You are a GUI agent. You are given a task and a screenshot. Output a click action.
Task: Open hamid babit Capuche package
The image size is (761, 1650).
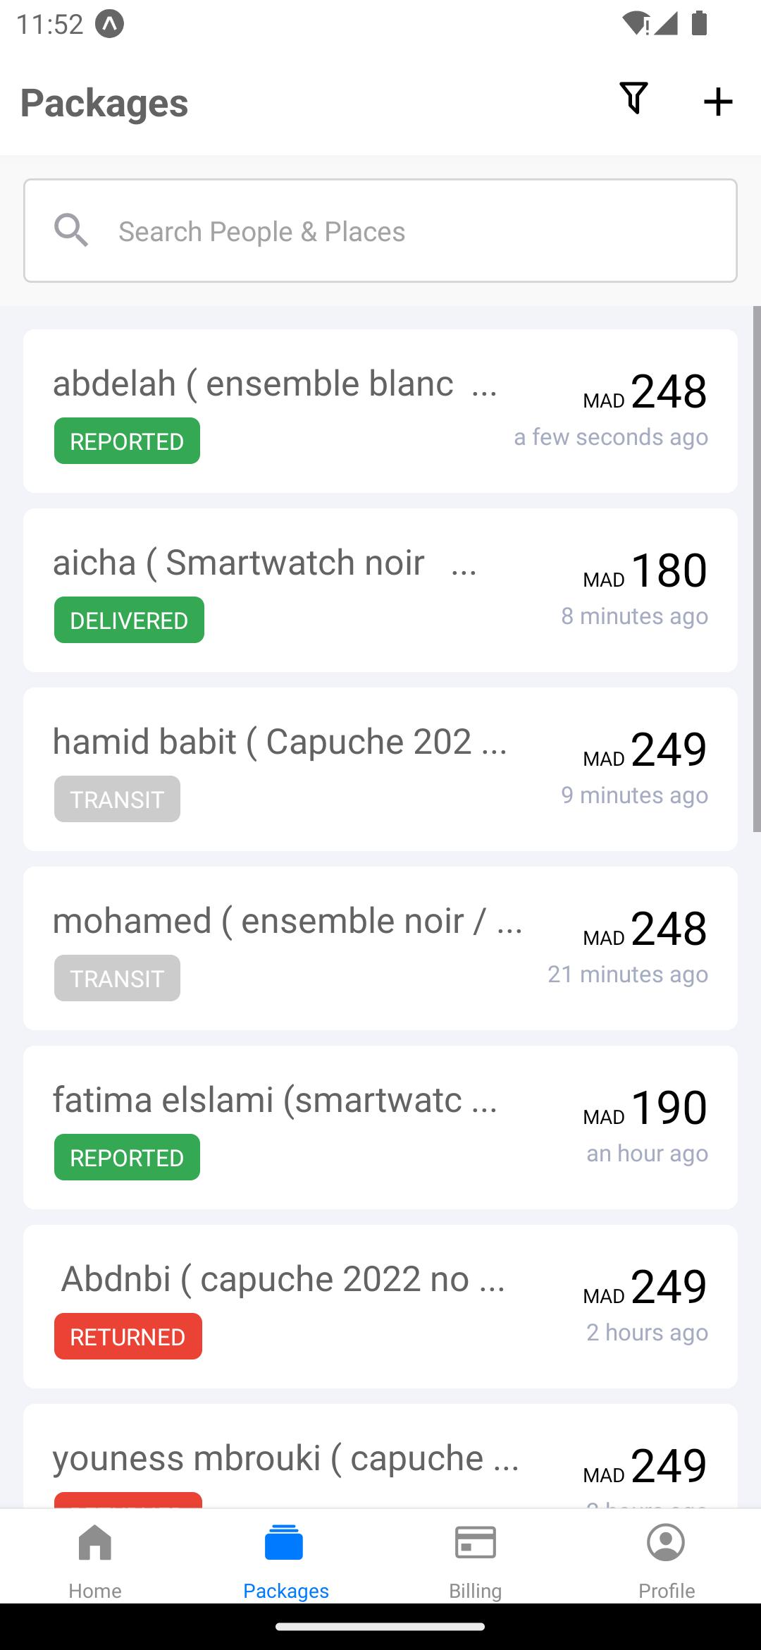(x=380, y=769)
